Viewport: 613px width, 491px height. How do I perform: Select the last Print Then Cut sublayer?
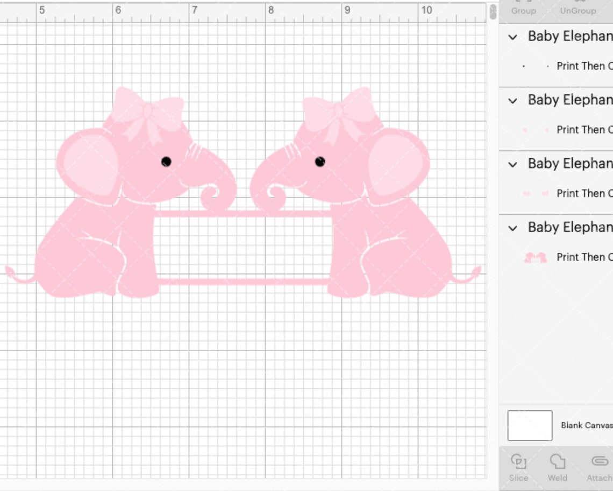[585, 257]
